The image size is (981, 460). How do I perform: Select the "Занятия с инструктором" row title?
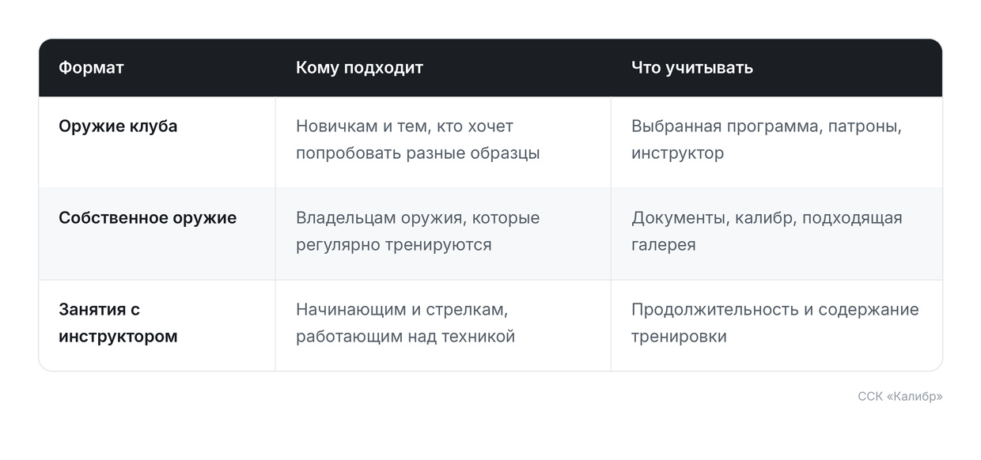(x=118, y=323)
